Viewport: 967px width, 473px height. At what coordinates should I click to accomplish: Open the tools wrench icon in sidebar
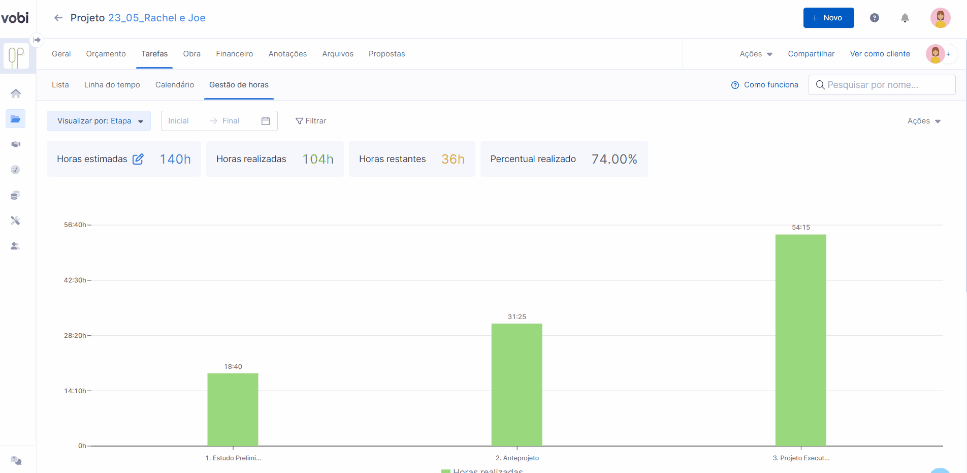[x=16, y=220]
